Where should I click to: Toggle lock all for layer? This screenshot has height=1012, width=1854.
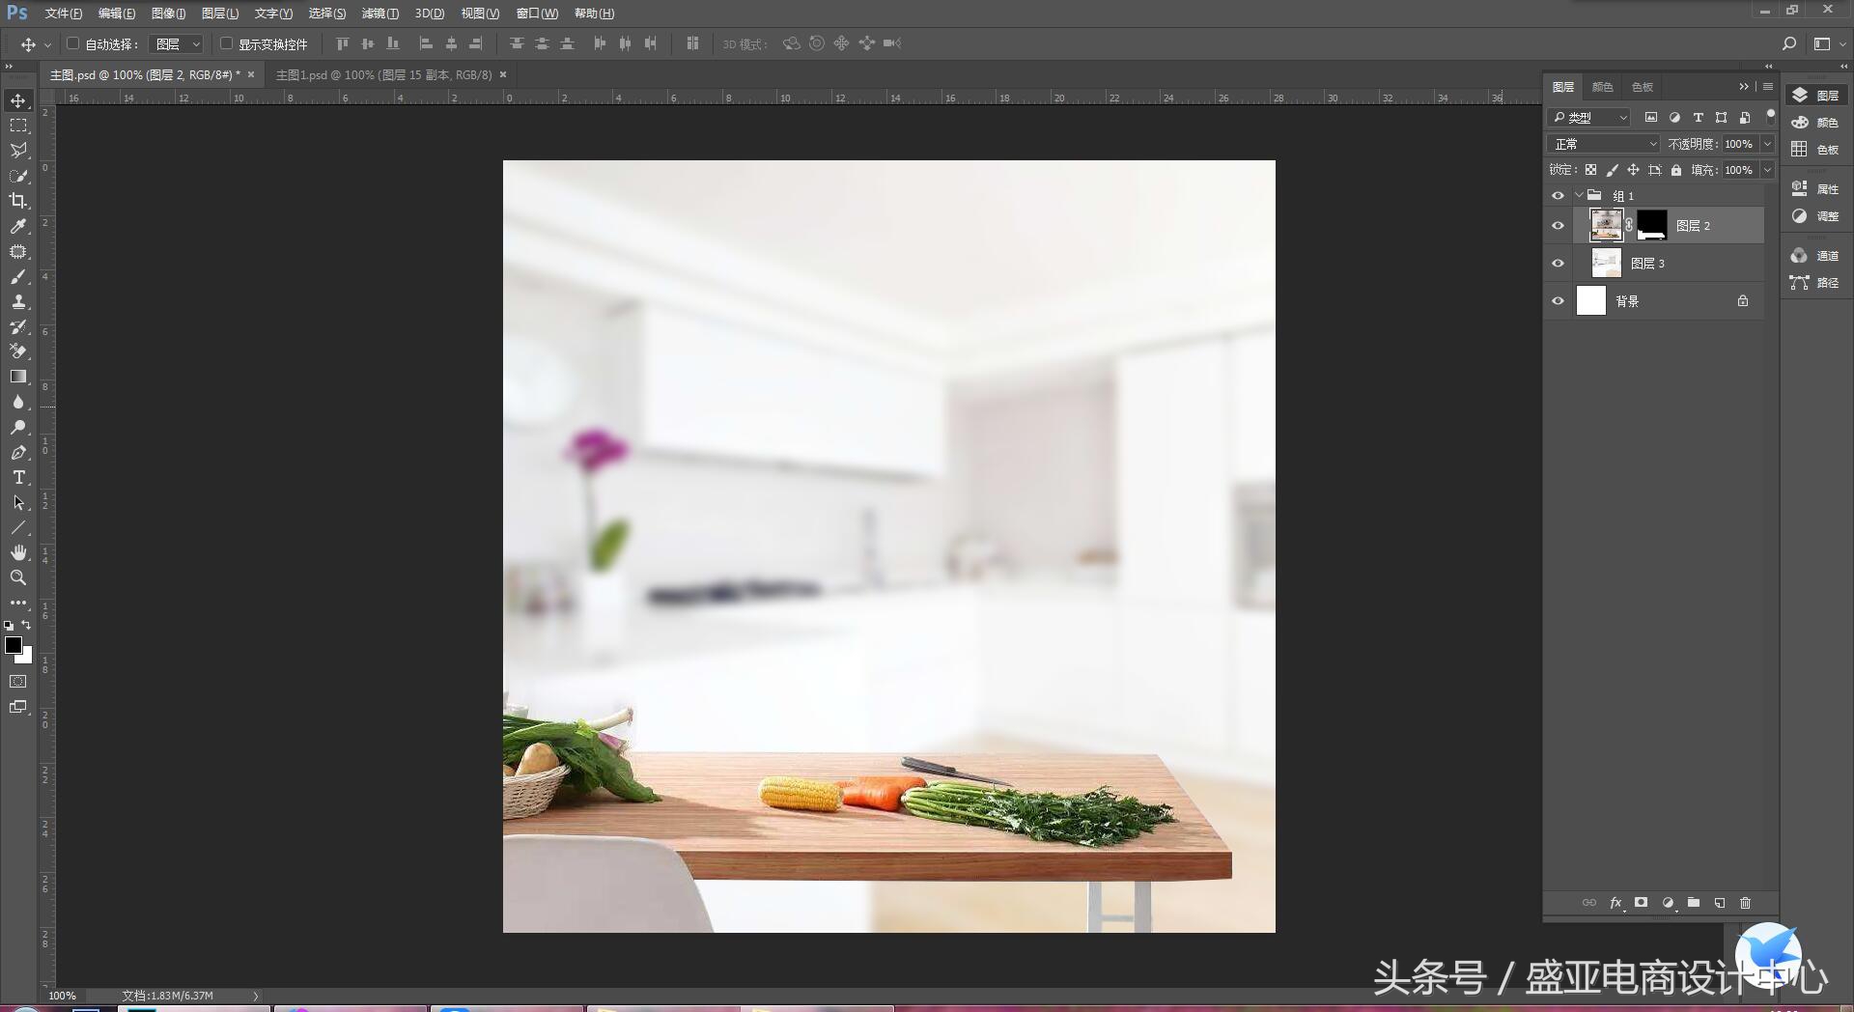click(x=1676, y=170)
